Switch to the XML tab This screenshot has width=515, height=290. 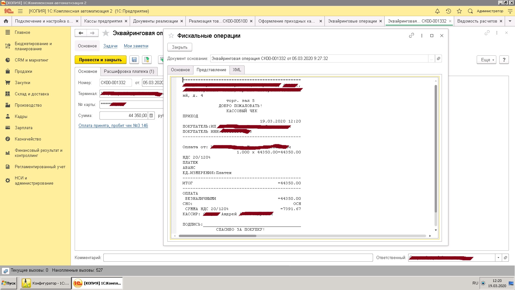click(x=237, y=70)
